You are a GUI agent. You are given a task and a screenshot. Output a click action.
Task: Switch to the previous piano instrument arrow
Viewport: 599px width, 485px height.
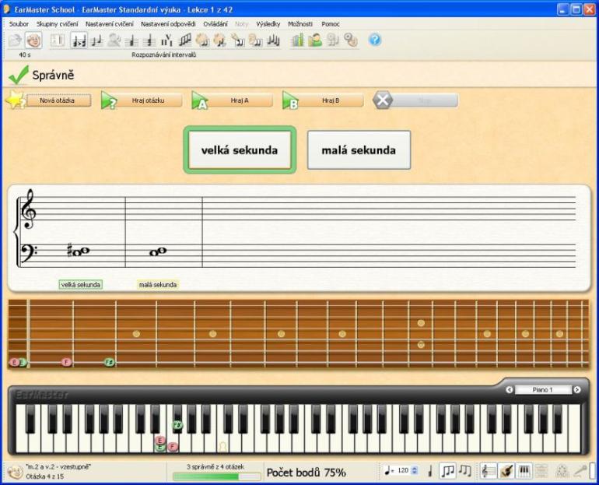tap(510, 390)
